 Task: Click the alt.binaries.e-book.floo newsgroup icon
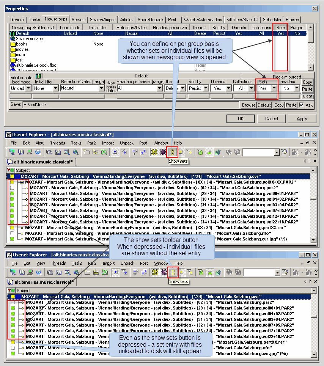(x=13, y=65)
